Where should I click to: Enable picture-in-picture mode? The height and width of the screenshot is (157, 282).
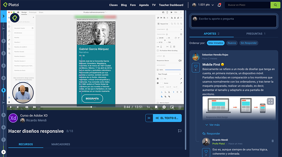click(172, 107)
